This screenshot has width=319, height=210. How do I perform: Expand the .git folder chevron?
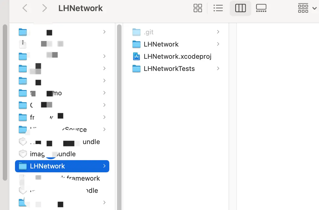pyautogui.click(x=218, y=32)
